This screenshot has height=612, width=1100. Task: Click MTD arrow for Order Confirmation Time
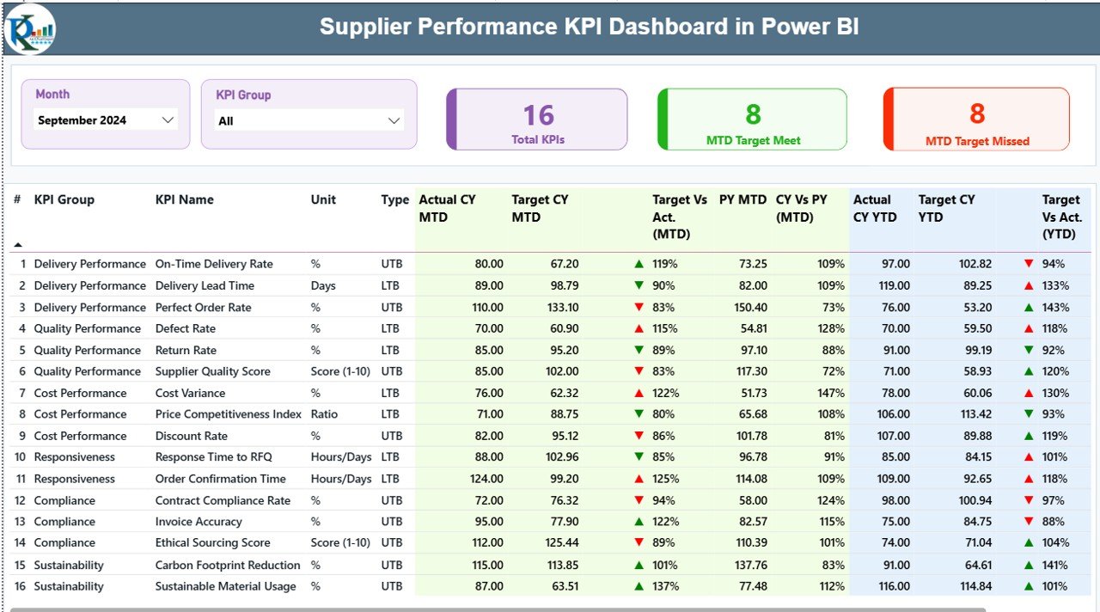tap(639, 479)
